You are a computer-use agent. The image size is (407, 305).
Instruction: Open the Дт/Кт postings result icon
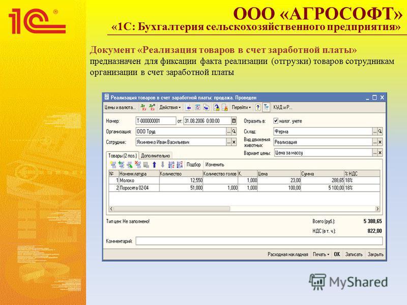(143, 107)
